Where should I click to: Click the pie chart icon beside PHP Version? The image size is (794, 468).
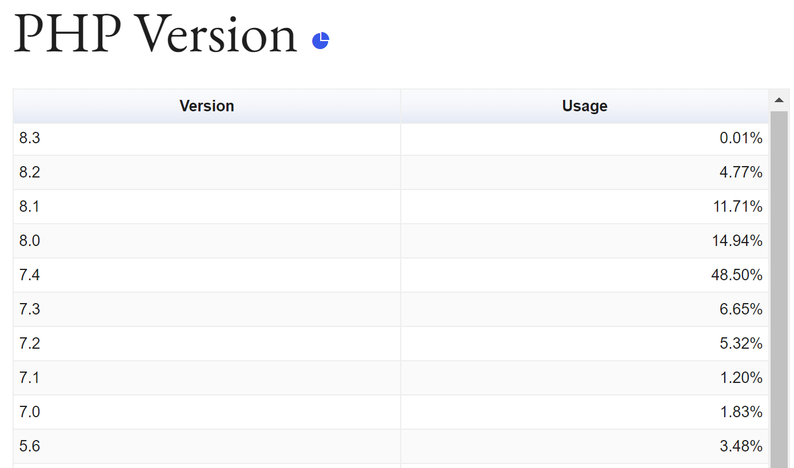[321, 41]
